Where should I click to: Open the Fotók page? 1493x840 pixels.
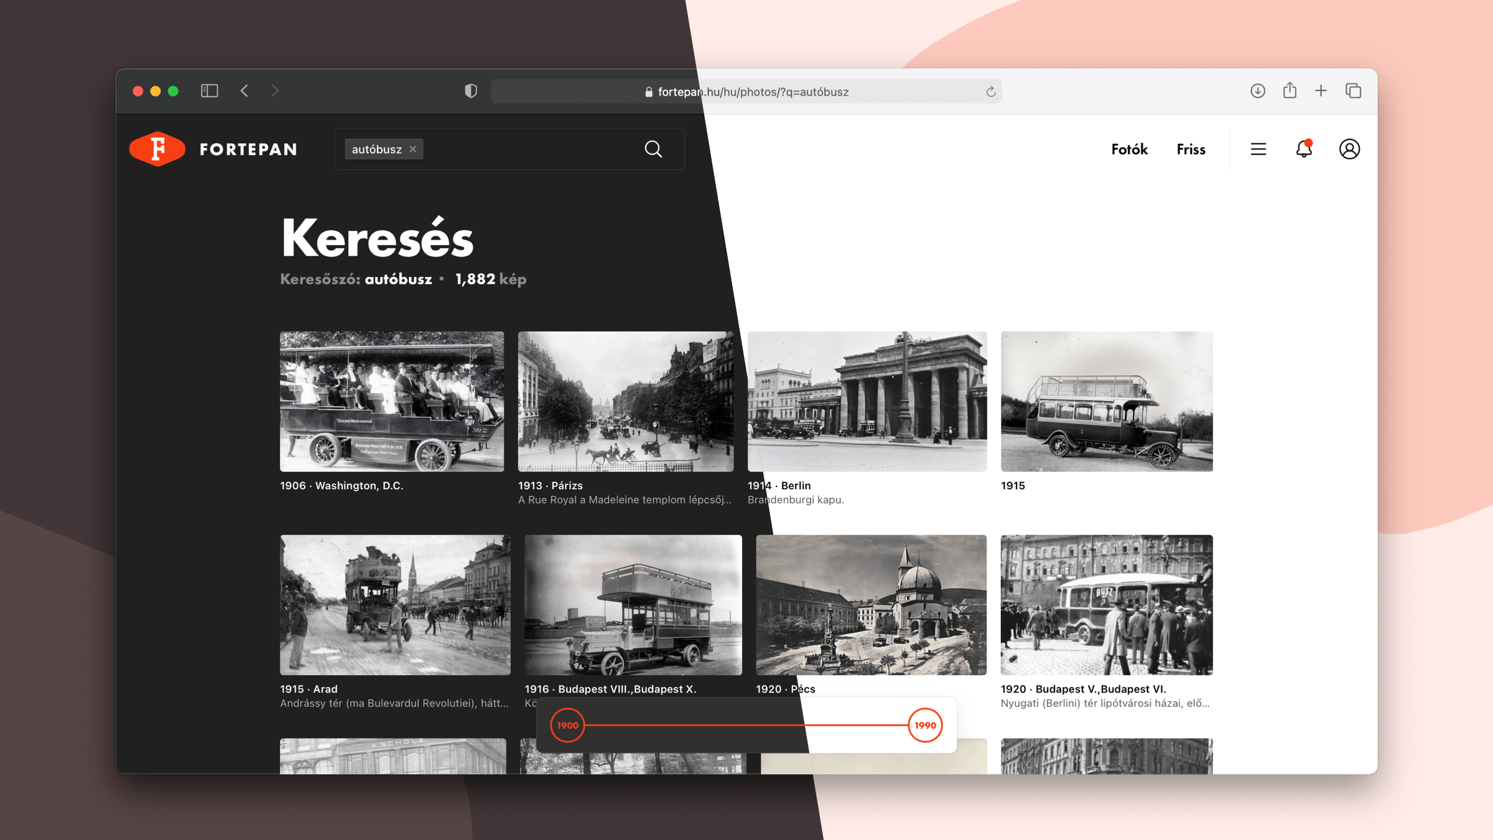tap(1129, 149)
